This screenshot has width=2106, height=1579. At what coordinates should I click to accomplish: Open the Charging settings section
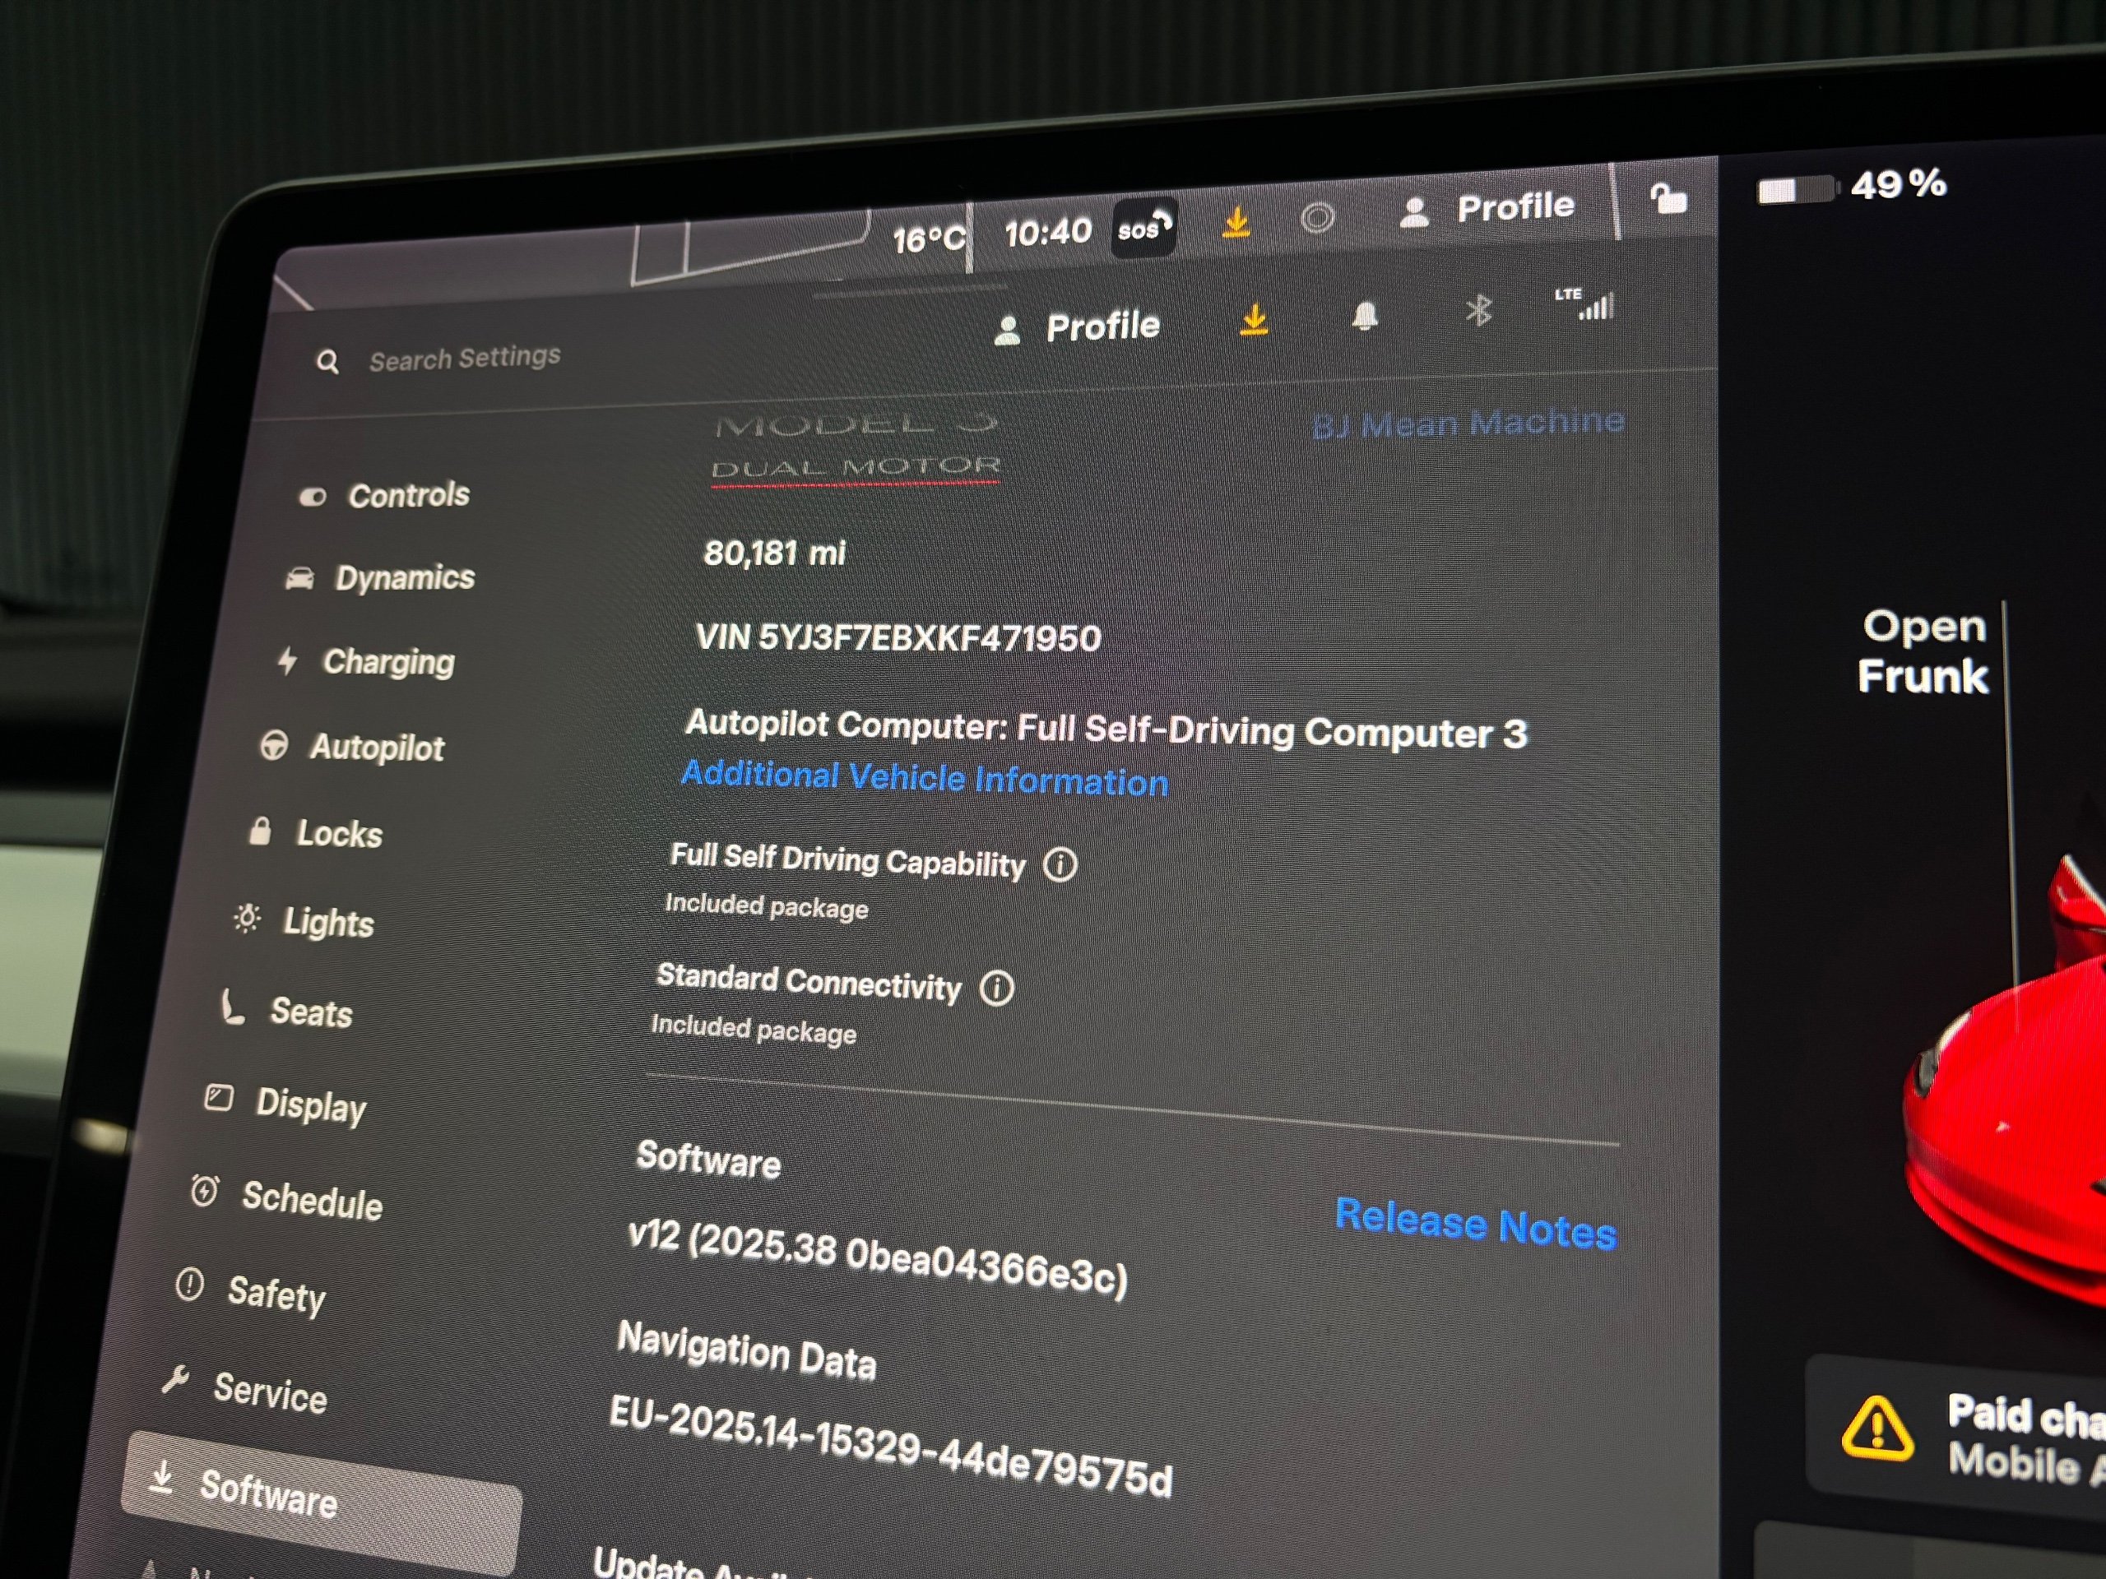click(x=387, y=661)
